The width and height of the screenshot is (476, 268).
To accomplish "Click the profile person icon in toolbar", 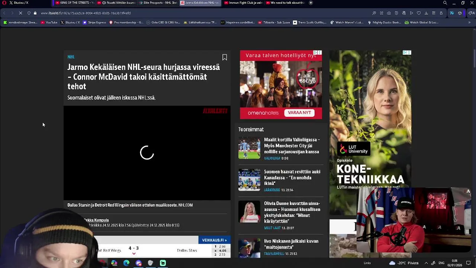I will coord(441,13).
